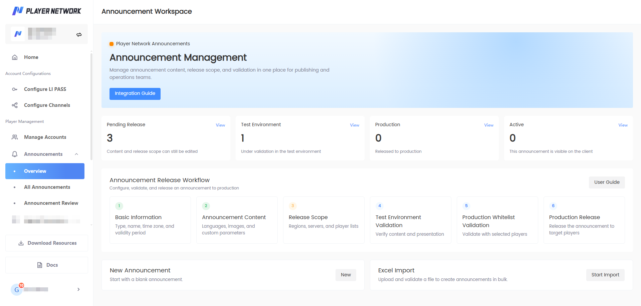Screen dimensions: 641x306
Task: Open Announcement Review
Action: (x=45, y=203)
